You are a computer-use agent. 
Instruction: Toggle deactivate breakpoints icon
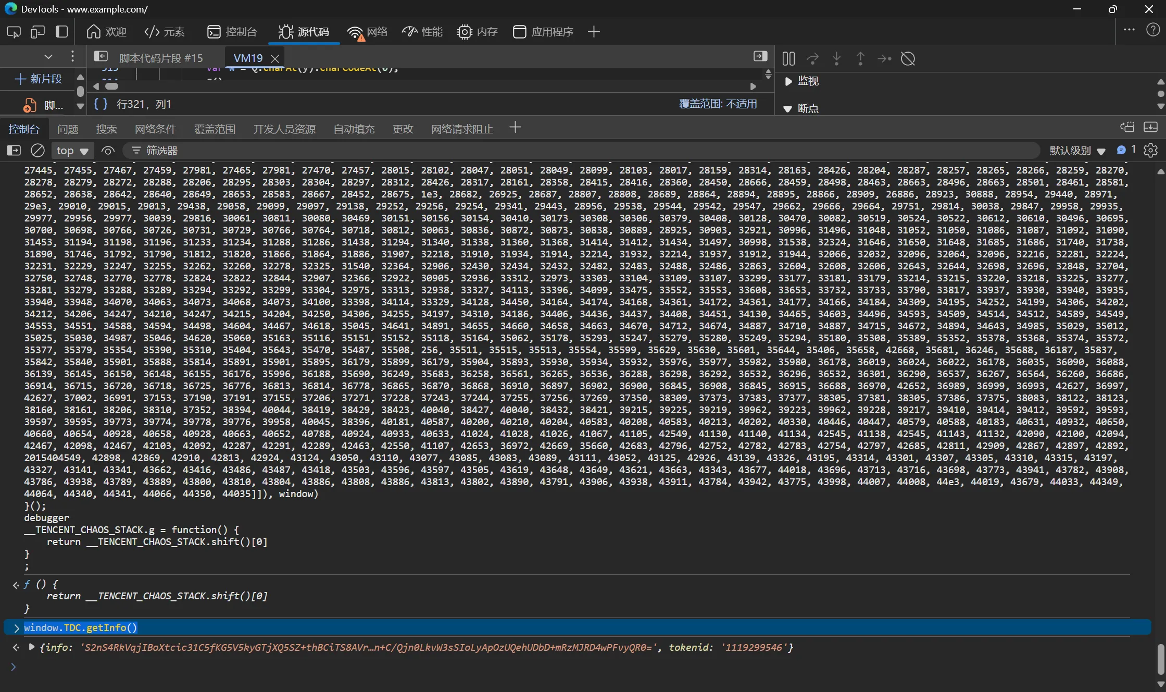coord(908,59)
